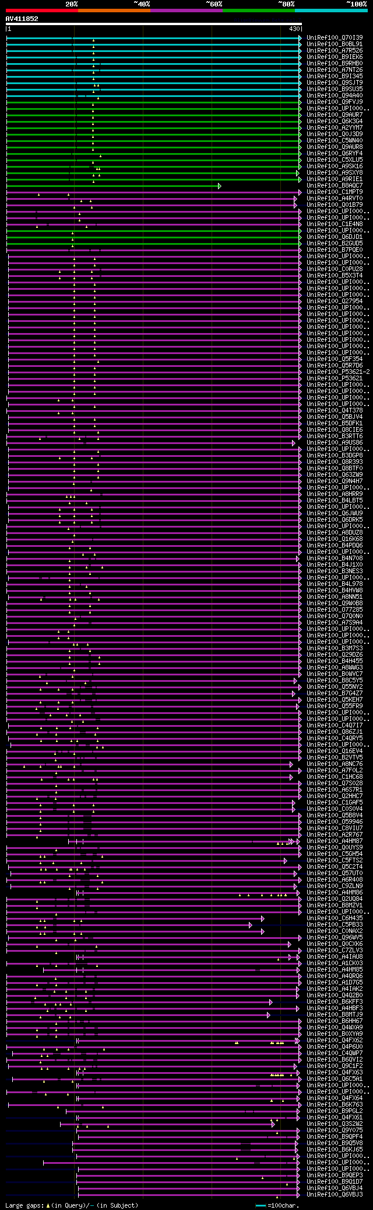
Task: Click arrowhead ending the B8MTJ9 alignment bar
Action: click(269, 1015)
